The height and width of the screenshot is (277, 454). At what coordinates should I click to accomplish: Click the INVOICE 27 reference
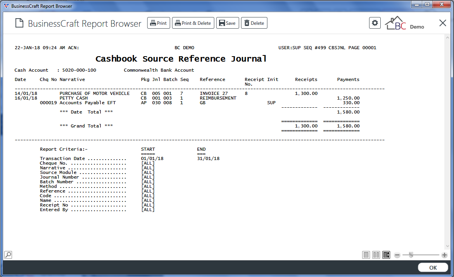(214, 93)
